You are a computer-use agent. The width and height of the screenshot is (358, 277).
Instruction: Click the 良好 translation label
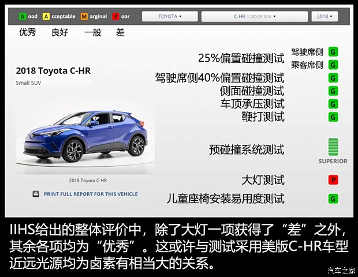[60, 32]
